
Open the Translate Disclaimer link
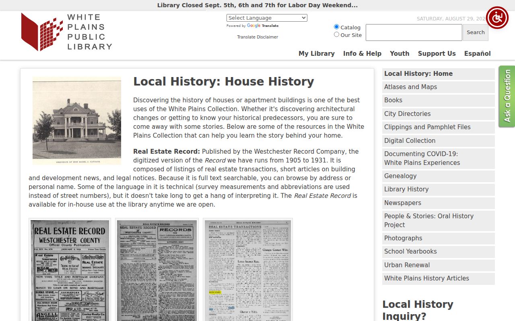click(x=257, y=37)
